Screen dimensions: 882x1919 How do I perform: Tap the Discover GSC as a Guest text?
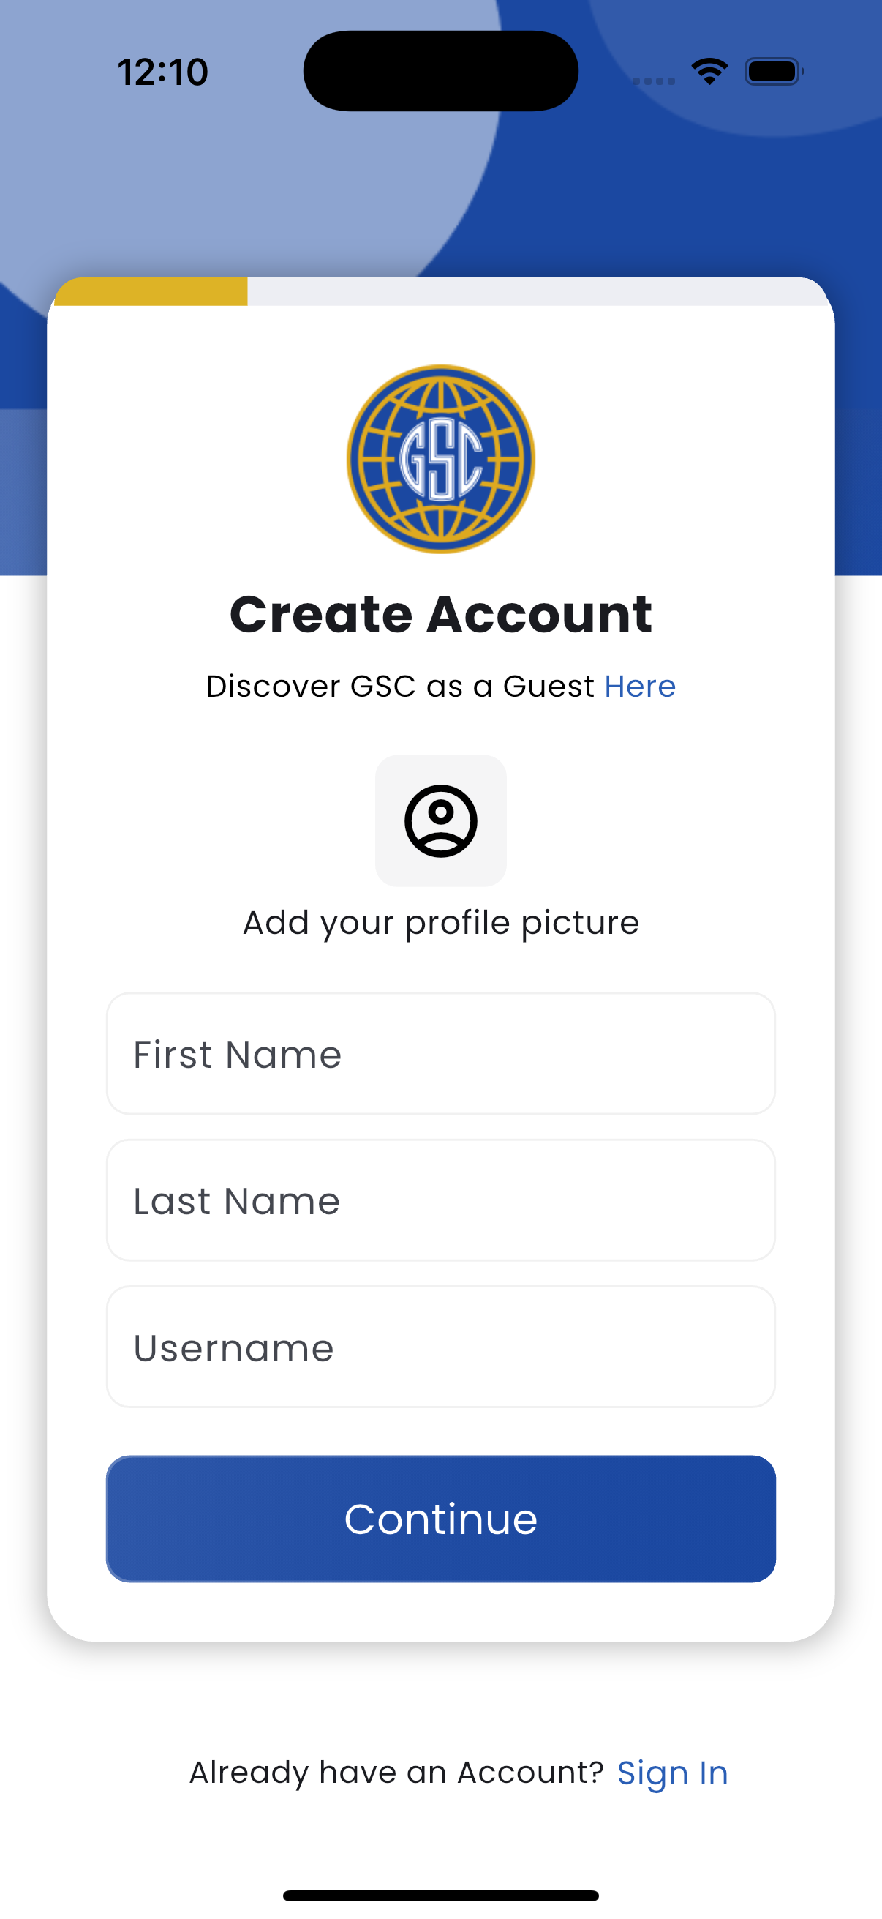coord(400,686)
